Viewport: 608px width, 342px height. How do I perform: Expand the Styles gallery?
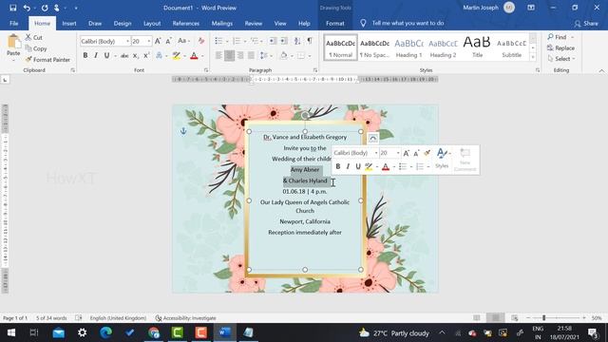pyautogui.click(x=533, y=57)
